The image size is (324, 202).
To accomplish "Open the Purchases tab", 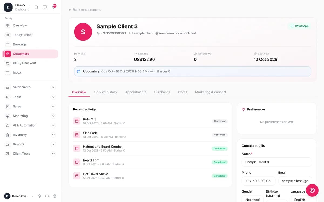I will [162, 92].
